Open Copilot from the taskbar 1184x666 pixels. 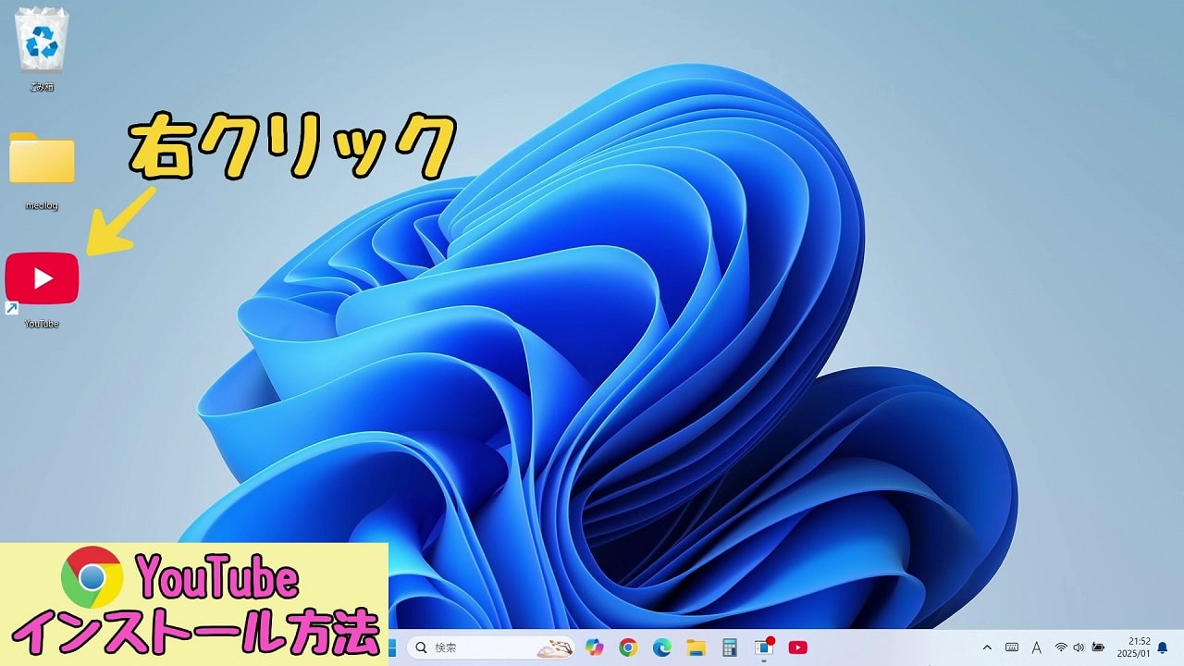594,647
